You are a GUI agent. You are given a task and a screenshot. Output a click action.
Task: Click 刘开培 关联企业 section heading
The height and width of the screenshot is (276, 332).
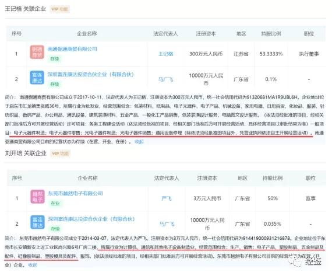click(x=26, y=153)
